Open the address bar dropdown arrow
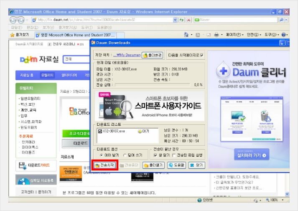The image size is (298, 211). (175, 20)
